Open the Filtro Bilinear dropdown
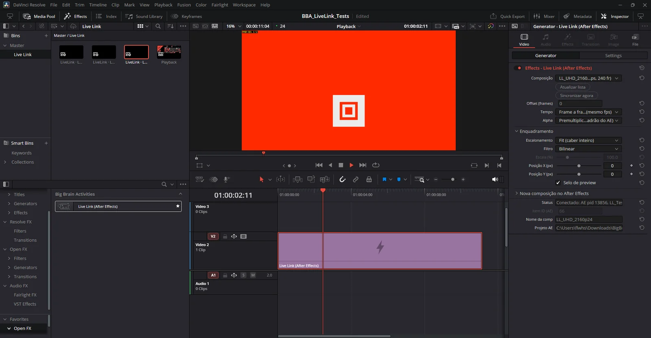The height and width of the screenshot is (338, 651). [588, 149]
